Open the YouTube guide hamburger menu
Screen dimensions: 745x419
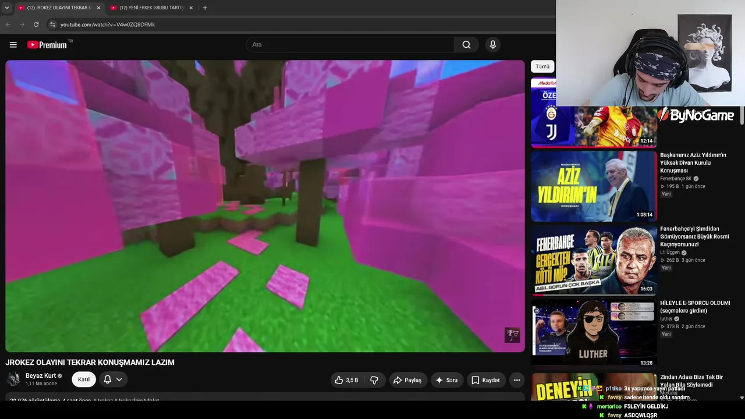13,45
